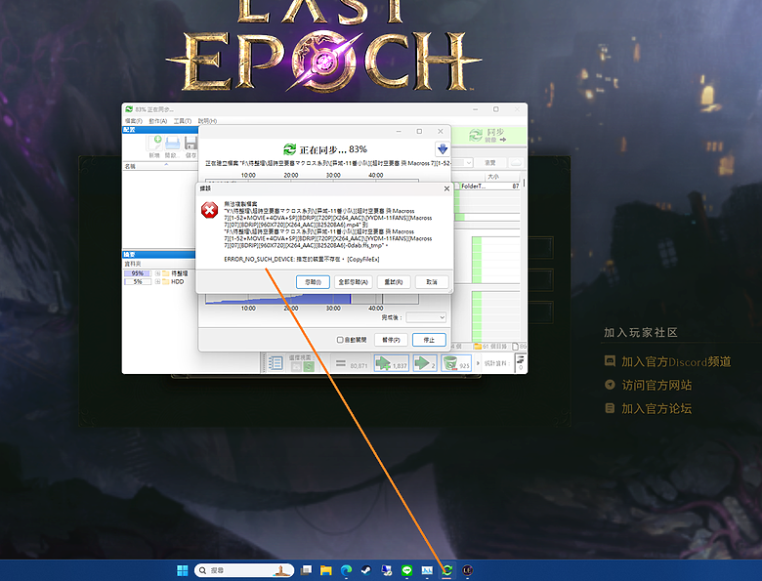The height and width of the screenshot is (581, 762).
Task: Click the forum icon beside 论坛 link
Action: tap(610, 408)
